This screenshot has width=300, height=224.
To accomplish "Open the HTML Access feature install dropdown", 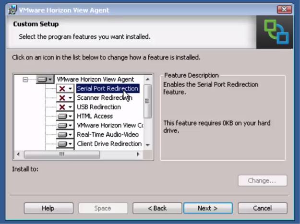I will [65, 116].
